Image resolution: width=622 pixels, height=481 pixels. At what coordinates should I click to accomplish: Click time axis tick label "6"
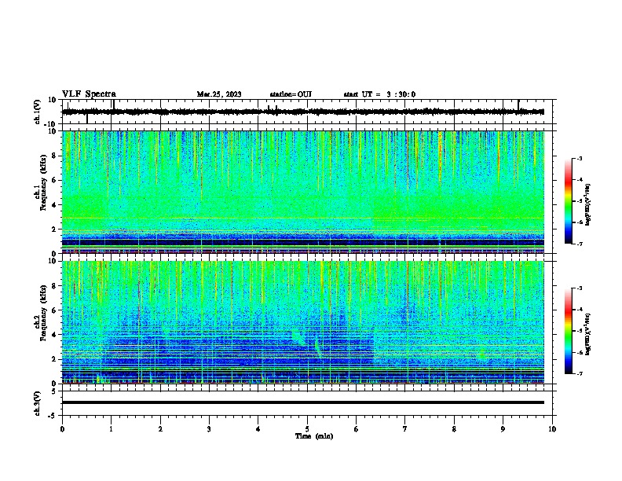click(357, 429)
